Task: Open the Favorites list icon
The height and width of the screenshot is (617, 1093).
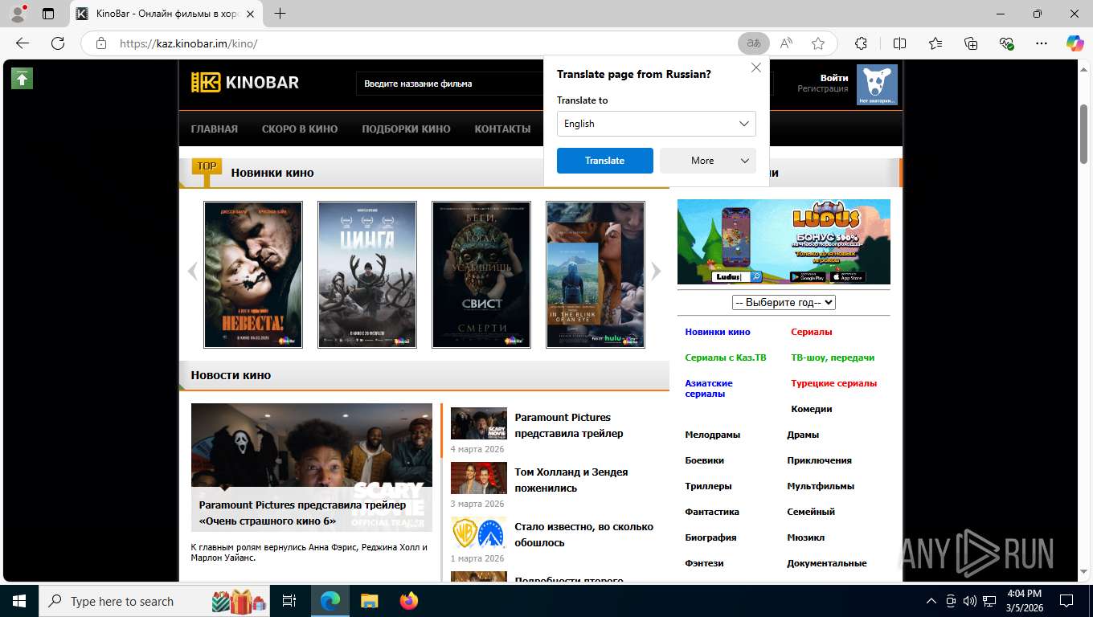Action: 935,43
